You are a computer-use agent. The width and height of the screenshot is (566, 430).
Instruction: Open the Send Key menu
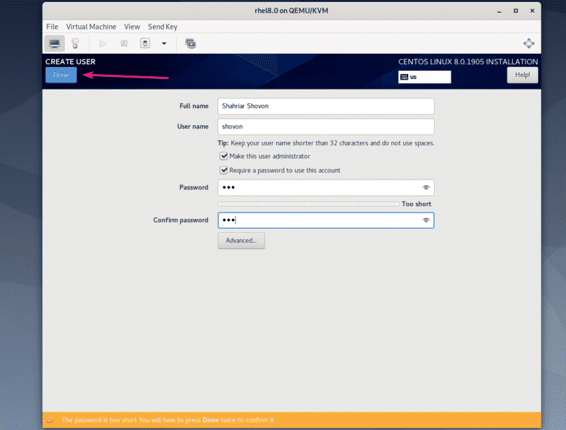162,27
